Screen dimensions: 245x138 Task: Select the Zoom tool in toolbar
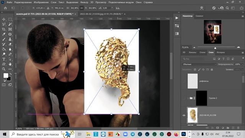4,69
